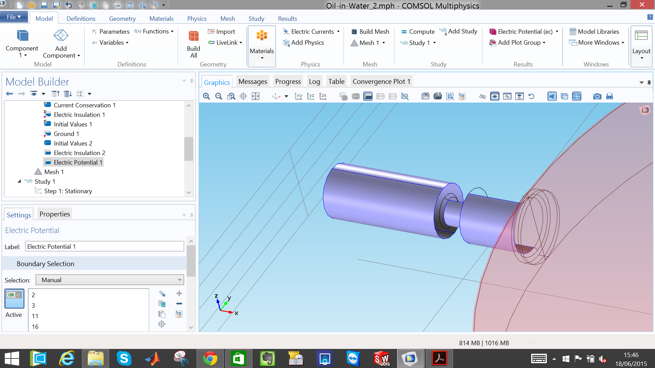Viewport: 655px width, 368px height.
Task: Open the Selection Manual dropdown
Action: coord(110,280)
